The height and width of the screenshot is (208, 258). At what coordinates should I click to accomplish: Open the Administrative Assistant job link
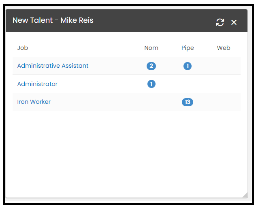coord(53,66)
